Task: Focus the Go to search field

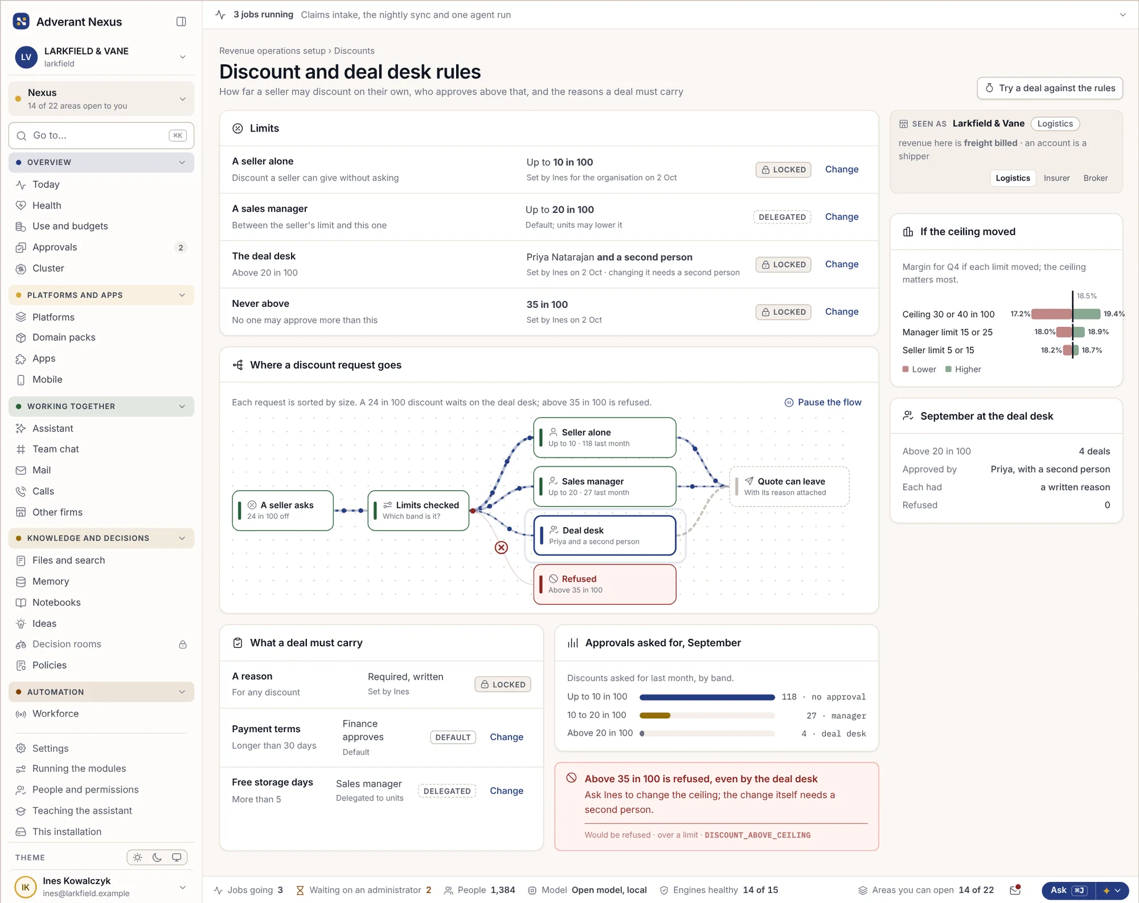Action: 101,136
